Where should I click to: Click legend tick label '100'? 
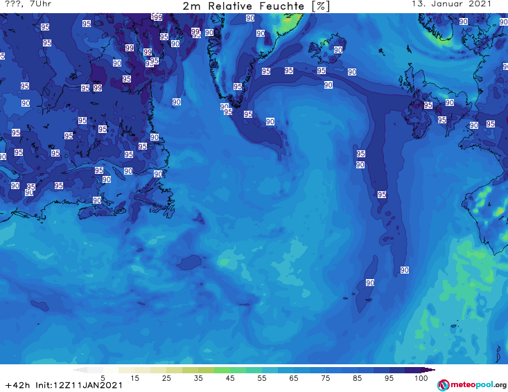click(421, 378)
